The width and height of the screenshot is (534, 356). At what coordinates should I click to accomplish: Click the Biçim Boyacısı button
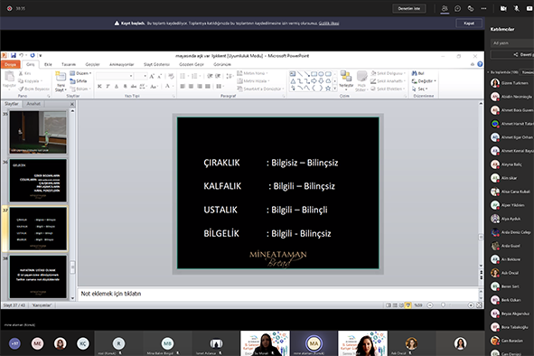(33, 89)
